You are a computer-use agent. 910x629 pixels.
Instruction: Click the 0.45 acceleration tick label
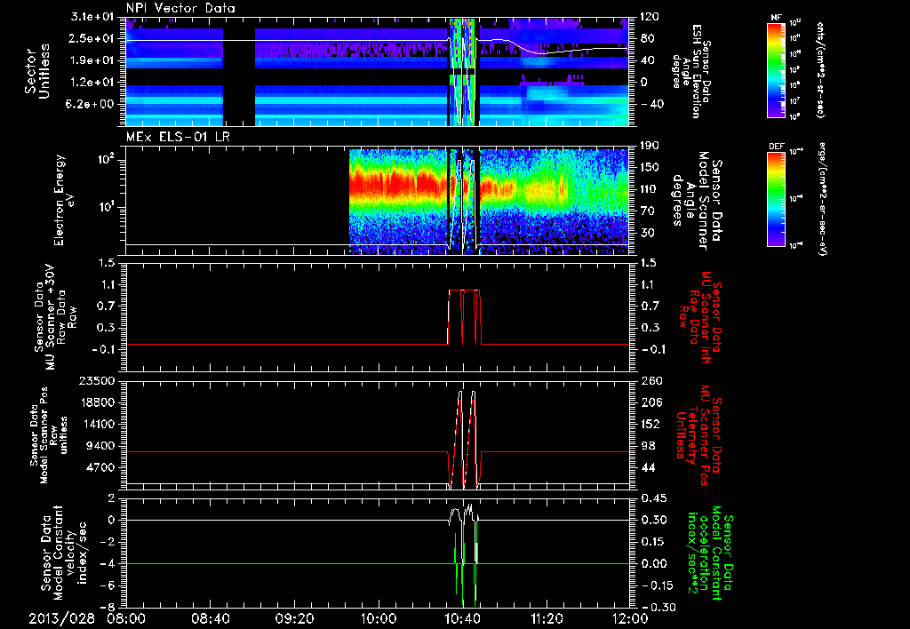click(653, 498)
